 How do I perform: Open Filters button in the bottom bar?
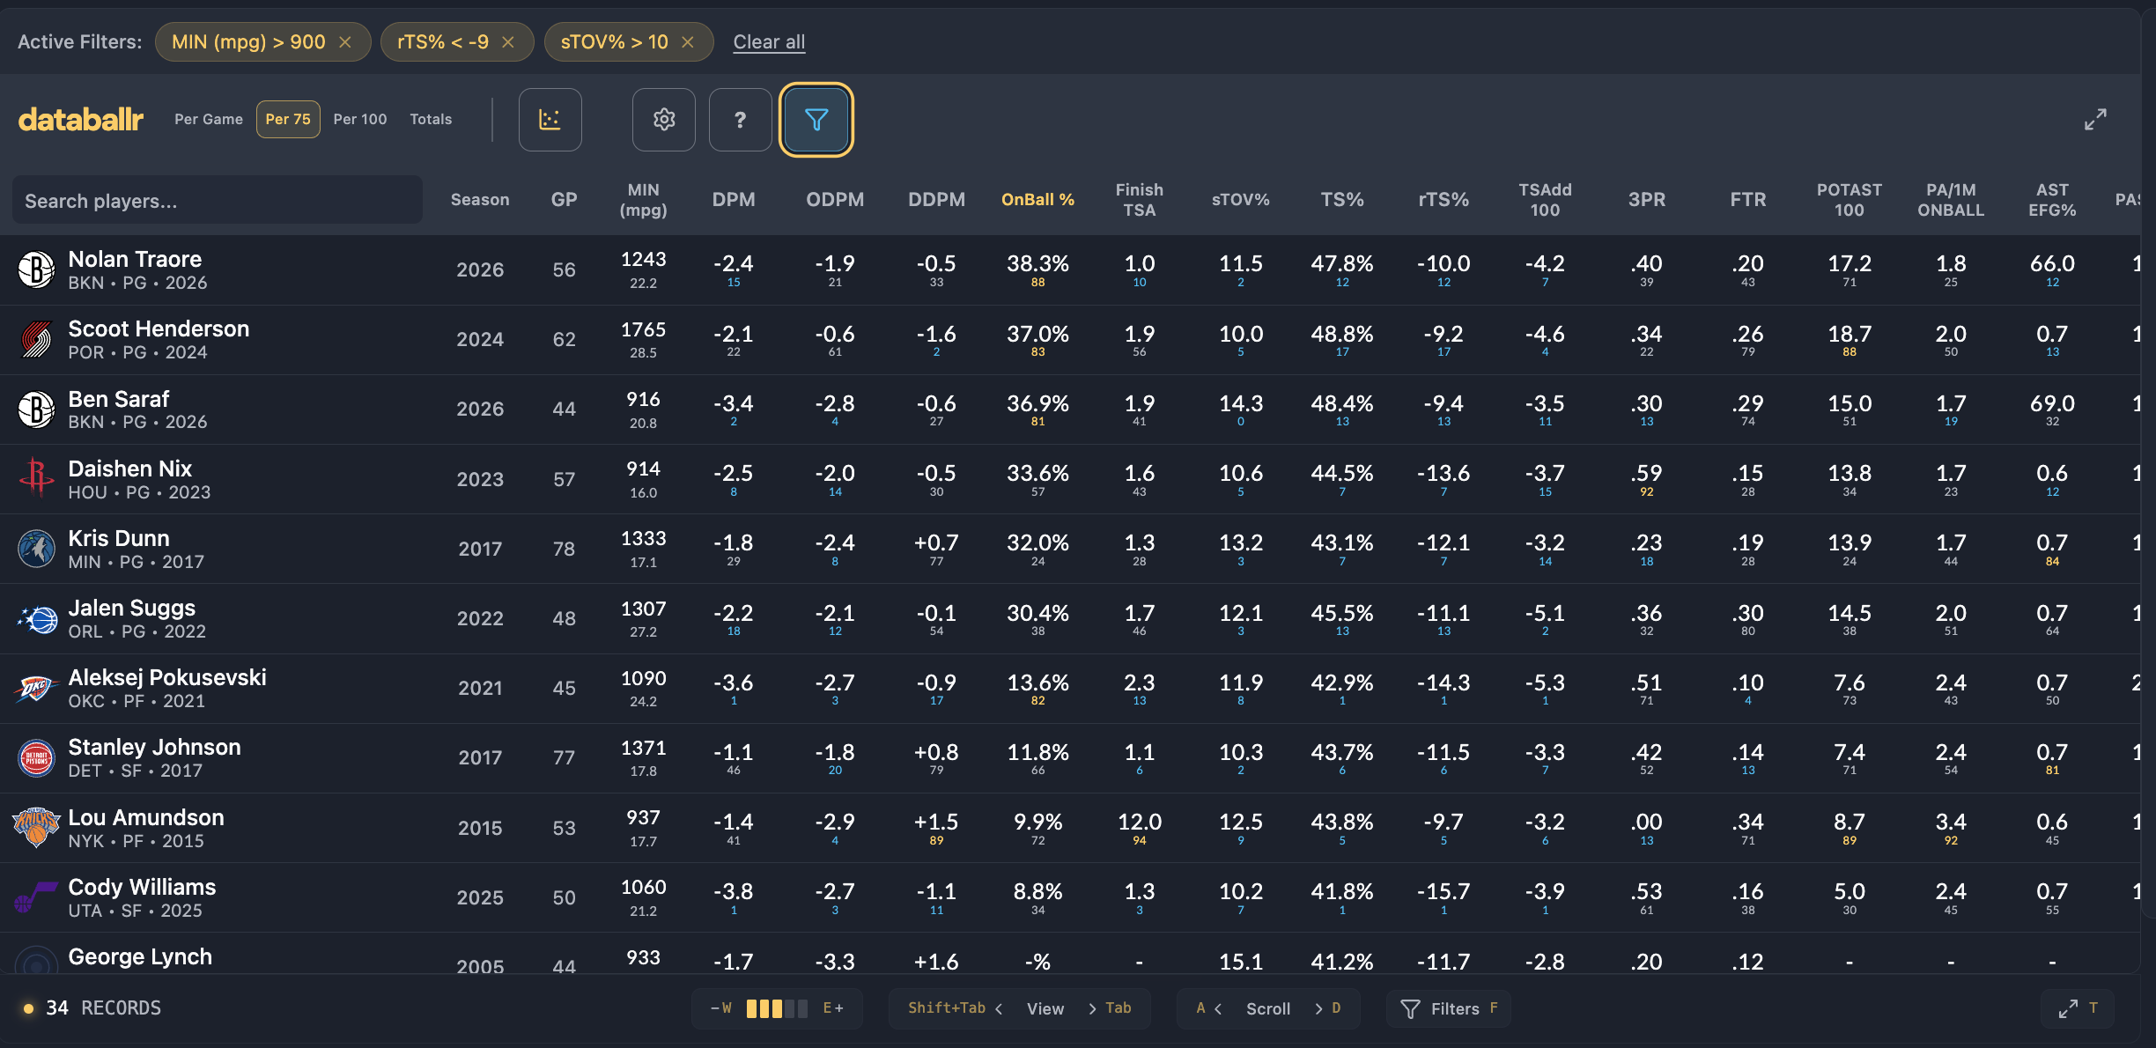pos(1449,1008)
